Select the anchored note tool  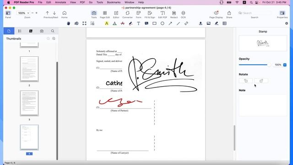(x=146, y=23)
